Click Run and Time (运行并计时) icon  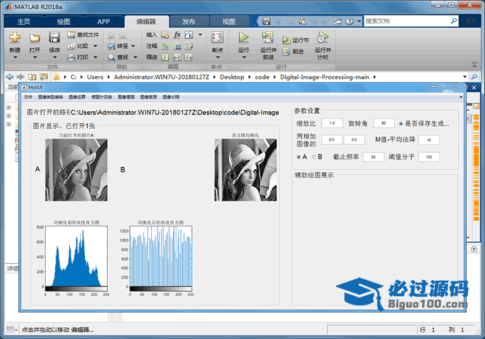coord(323,37)
